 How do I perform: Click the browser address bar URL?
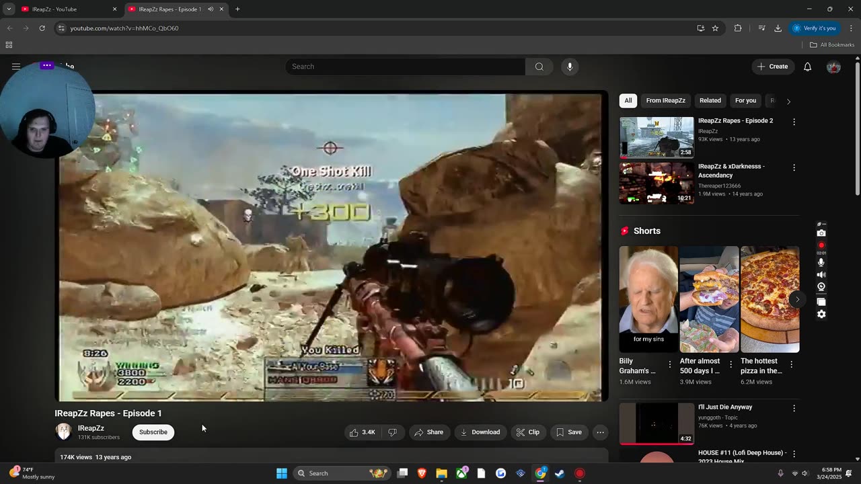(x=124, y=28)
